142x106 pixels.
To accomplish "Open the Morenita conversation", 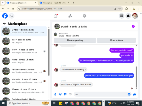I will (x=24, y=81).
